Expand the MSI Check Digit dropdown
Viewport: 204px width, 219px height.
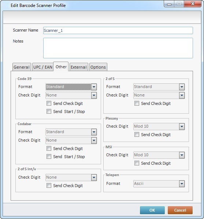pos(159,155)
